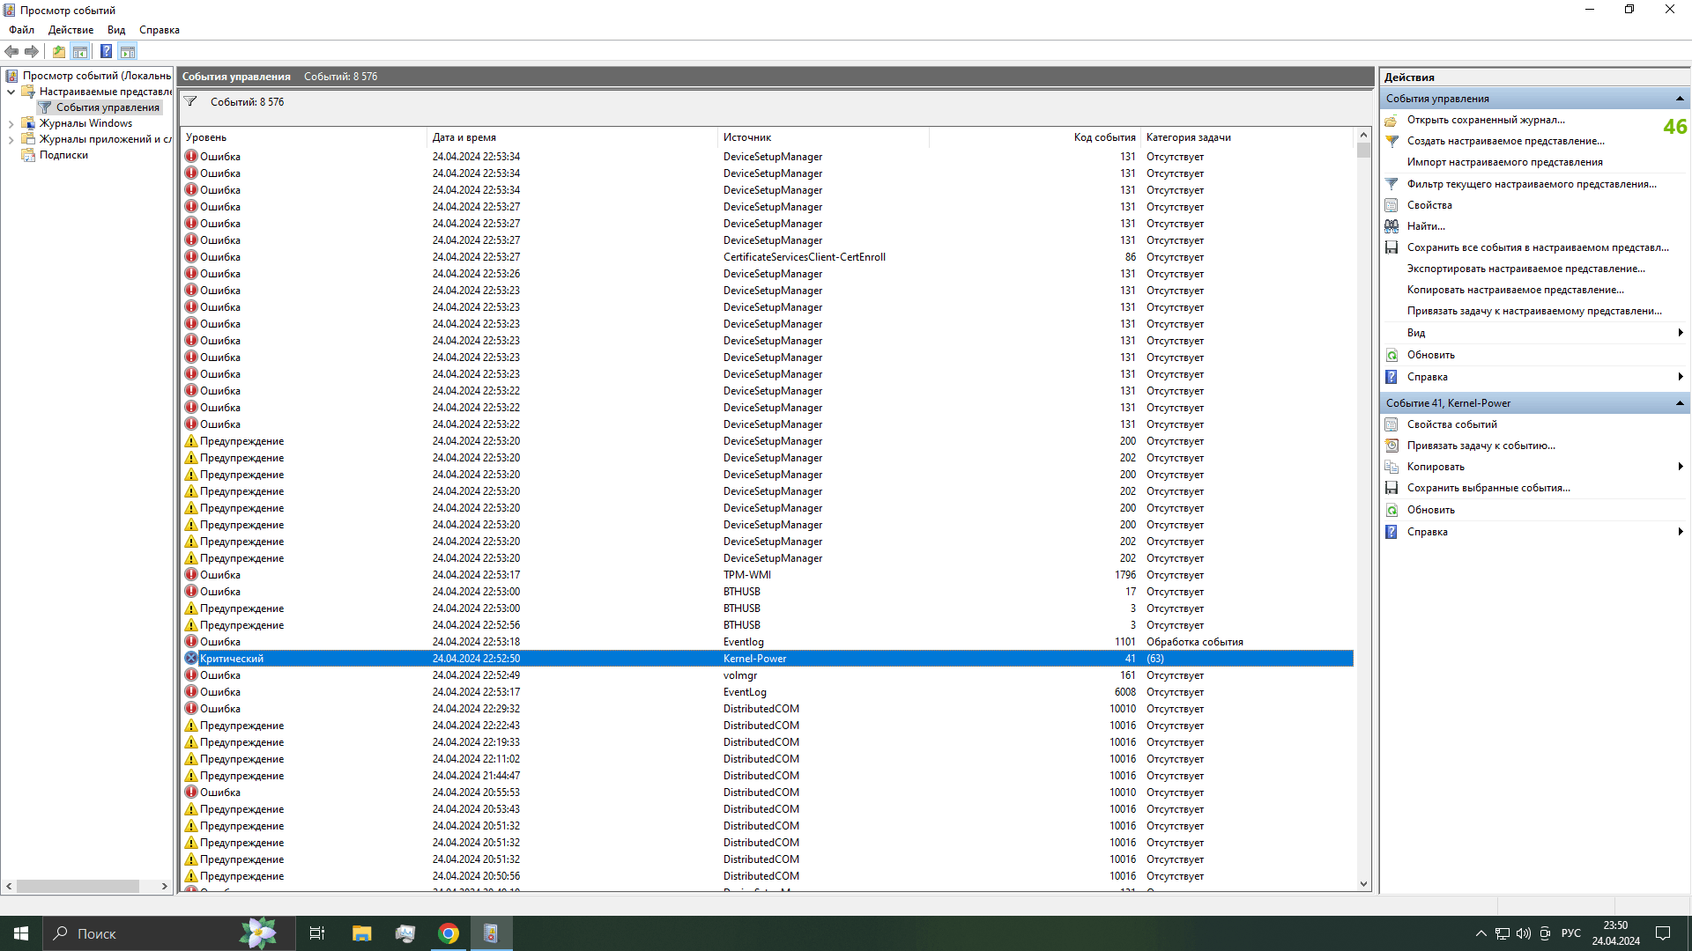Click the tree pane horizontal scrollbar thumb
This screenshot has width=1692, height=951.
point(78,886)
